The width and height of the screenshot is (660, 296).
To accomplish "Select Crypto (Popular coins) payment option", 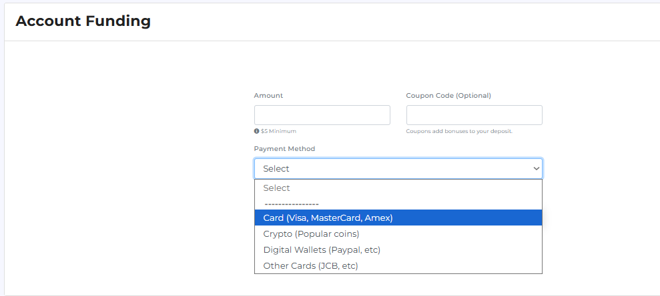I will coord(311,233).
